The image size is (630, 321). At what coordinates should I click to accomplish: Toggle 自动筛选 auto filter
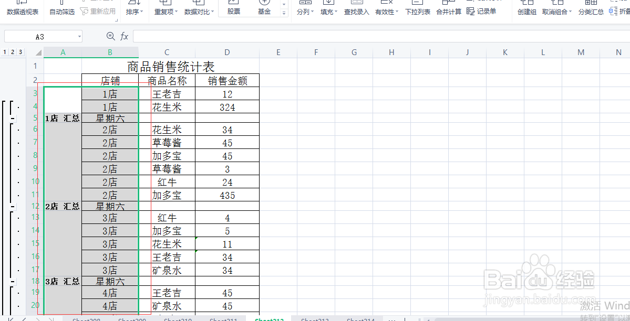click(x=62, y=9)
